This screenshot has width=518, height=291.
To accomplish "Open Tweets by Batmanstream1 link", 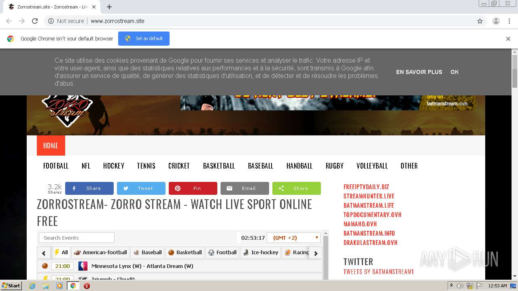I will 378,272.
